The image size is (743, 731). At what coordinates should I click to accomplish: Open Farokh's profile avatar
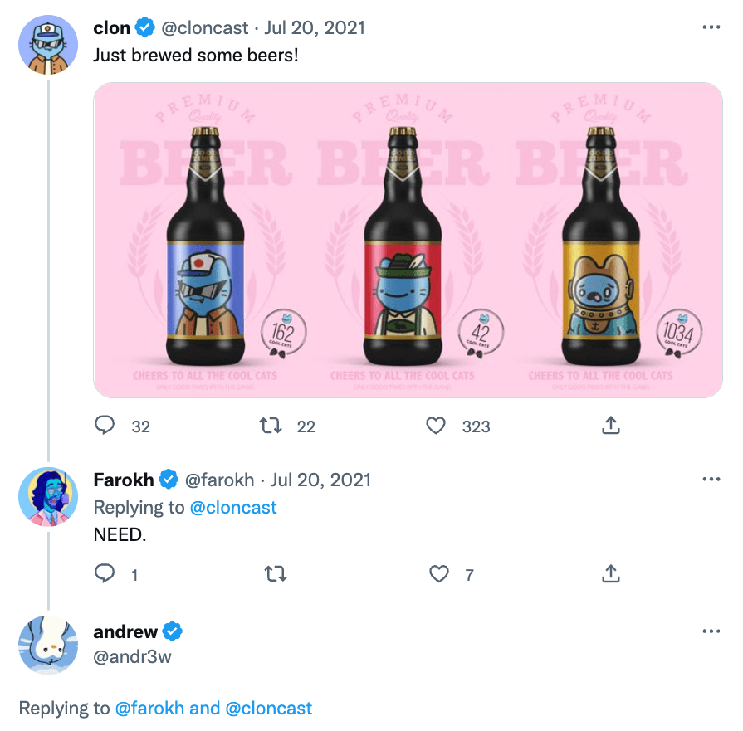point(48,497)
